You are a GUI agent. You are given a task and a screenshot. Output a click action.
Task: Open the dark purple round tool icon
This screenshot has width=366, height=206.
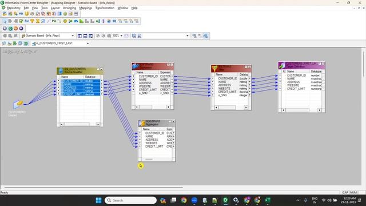pos(21,29)
